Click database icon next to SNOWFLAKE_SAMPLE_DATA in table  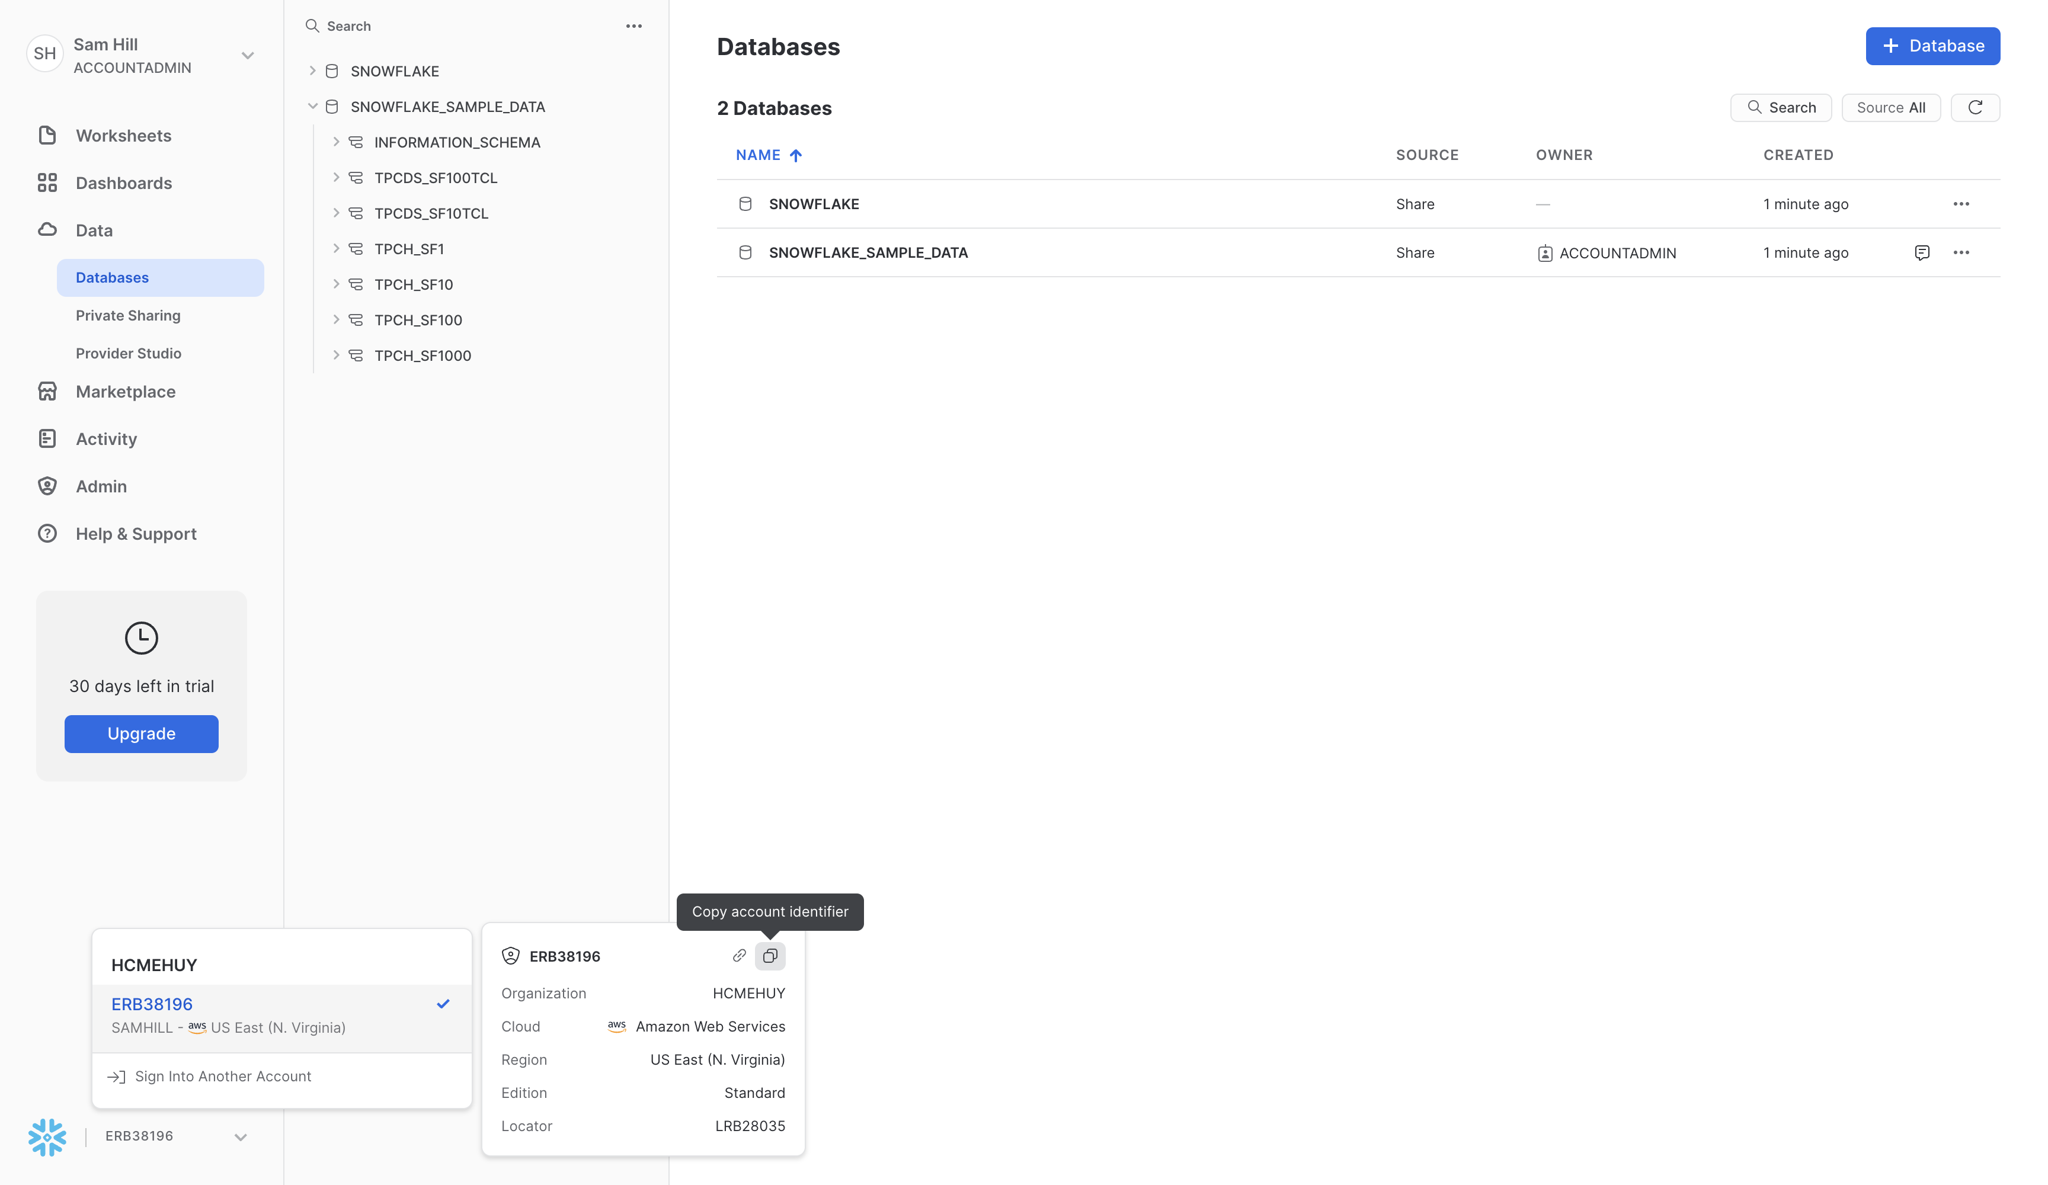point(745,253)
